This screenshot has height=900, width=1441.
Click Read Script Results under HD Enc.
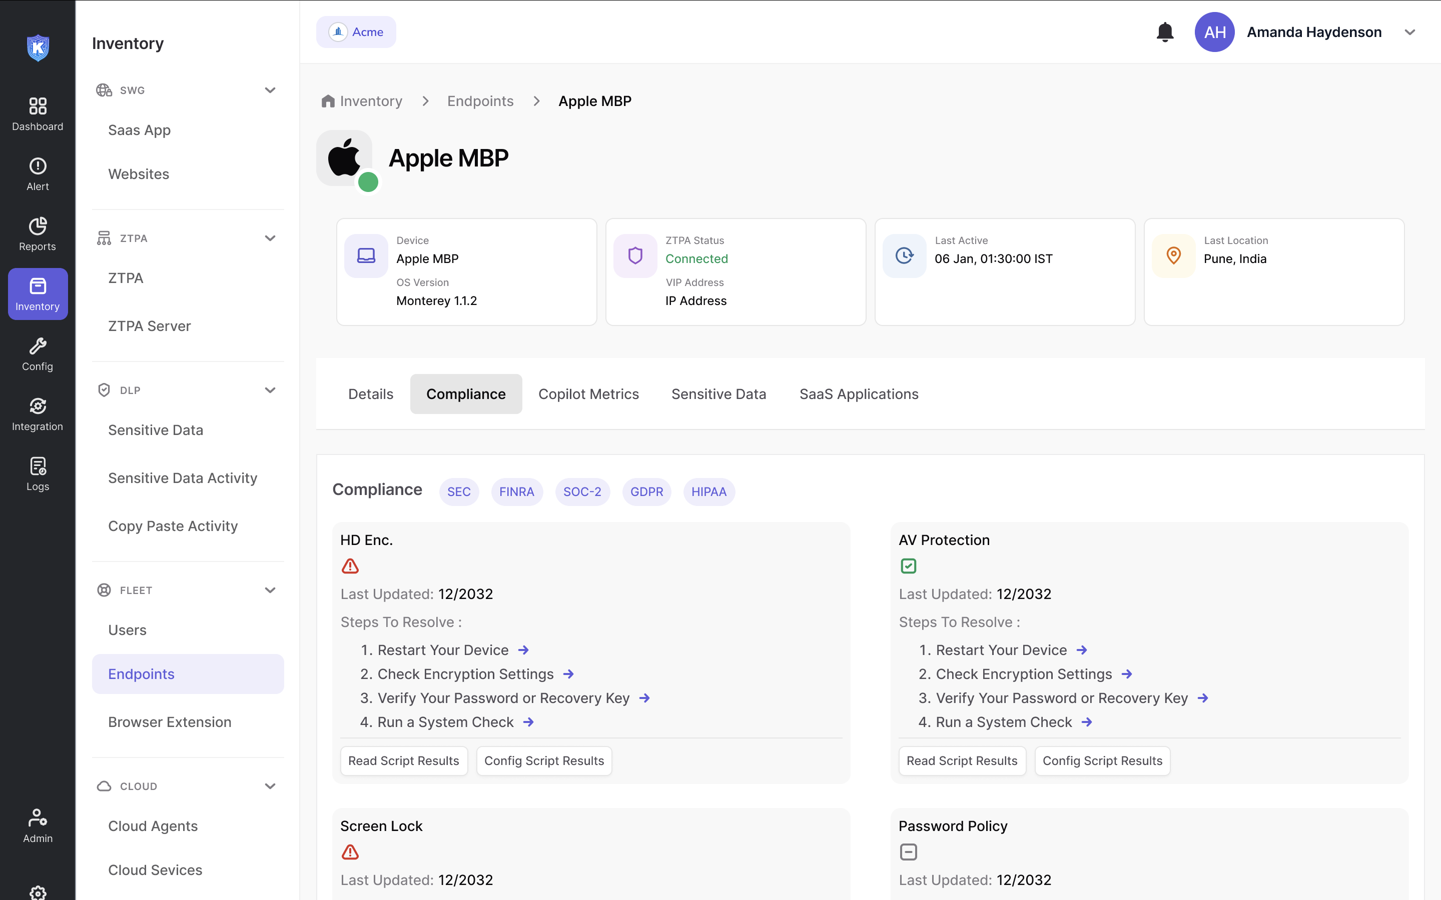[404, 760]
